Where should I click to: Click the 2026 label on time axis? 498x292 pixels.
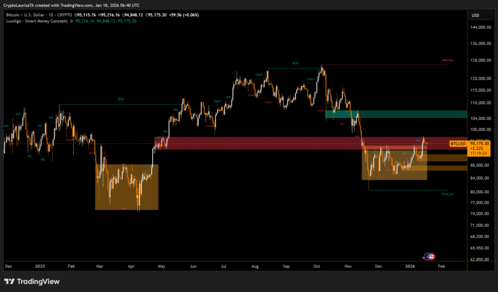410,266
